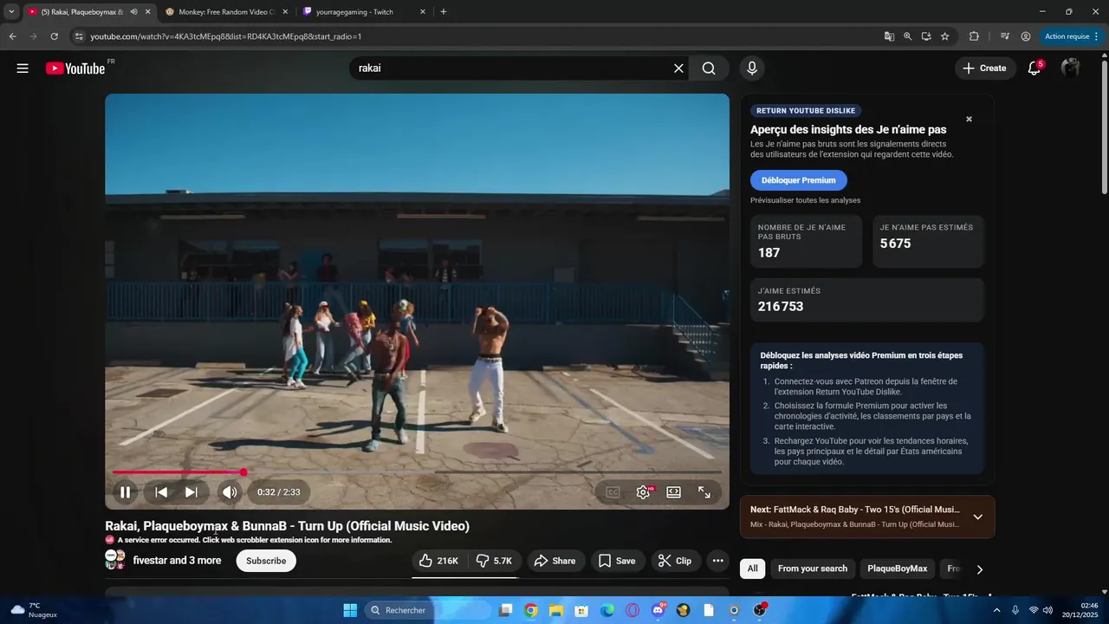Open the Action requise Chrome menu
The width and height of the screenshot is (1109, 624).
1072,36
